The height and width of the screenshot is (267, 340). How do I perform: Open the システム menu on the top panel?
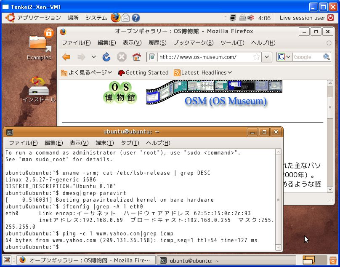pos(96,18)
